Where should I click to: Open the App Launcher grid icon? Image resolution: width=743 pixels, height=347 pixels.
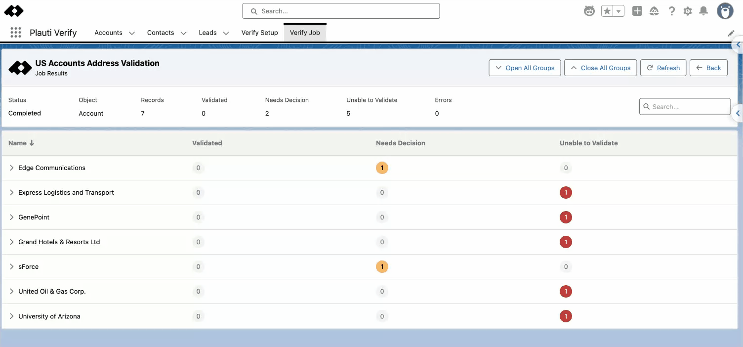[16, 33]
